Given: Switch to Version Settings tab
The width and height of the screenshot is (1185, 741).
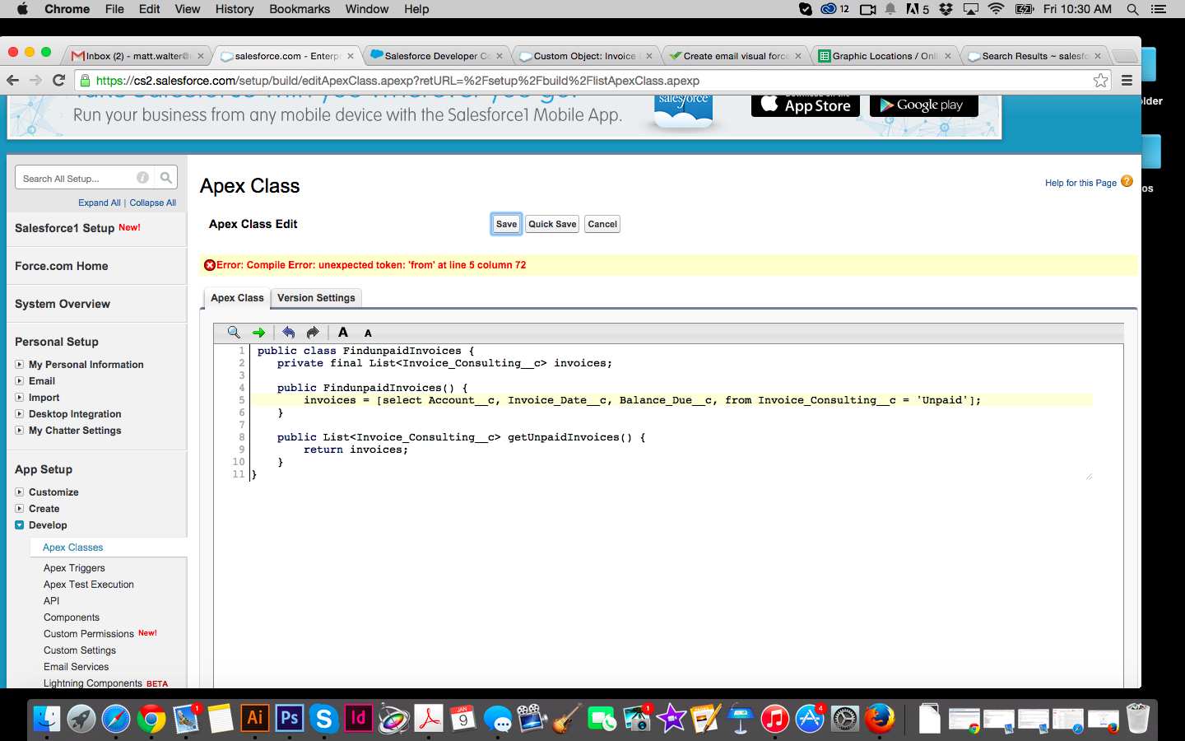Looking at the screenshot, I should (x=316, y=298).
